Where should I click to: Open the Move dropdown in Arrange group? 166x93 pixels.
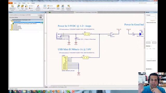coord(31,6)
